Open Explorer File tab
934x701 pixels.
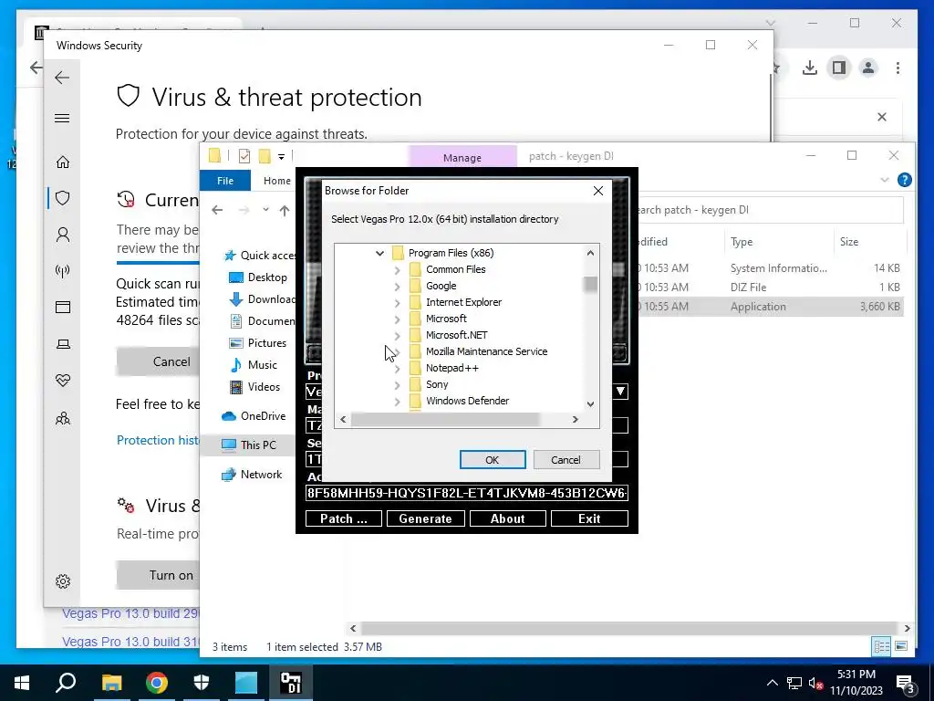point(225,181)
